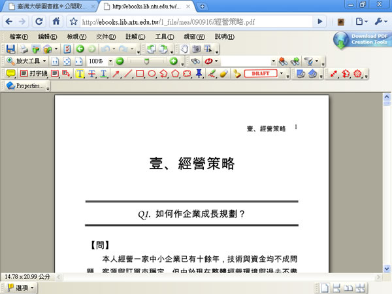The height and width of the screenshot is (294, 392).
Task: Click the URL address bar field
Action: click(196, 22)
